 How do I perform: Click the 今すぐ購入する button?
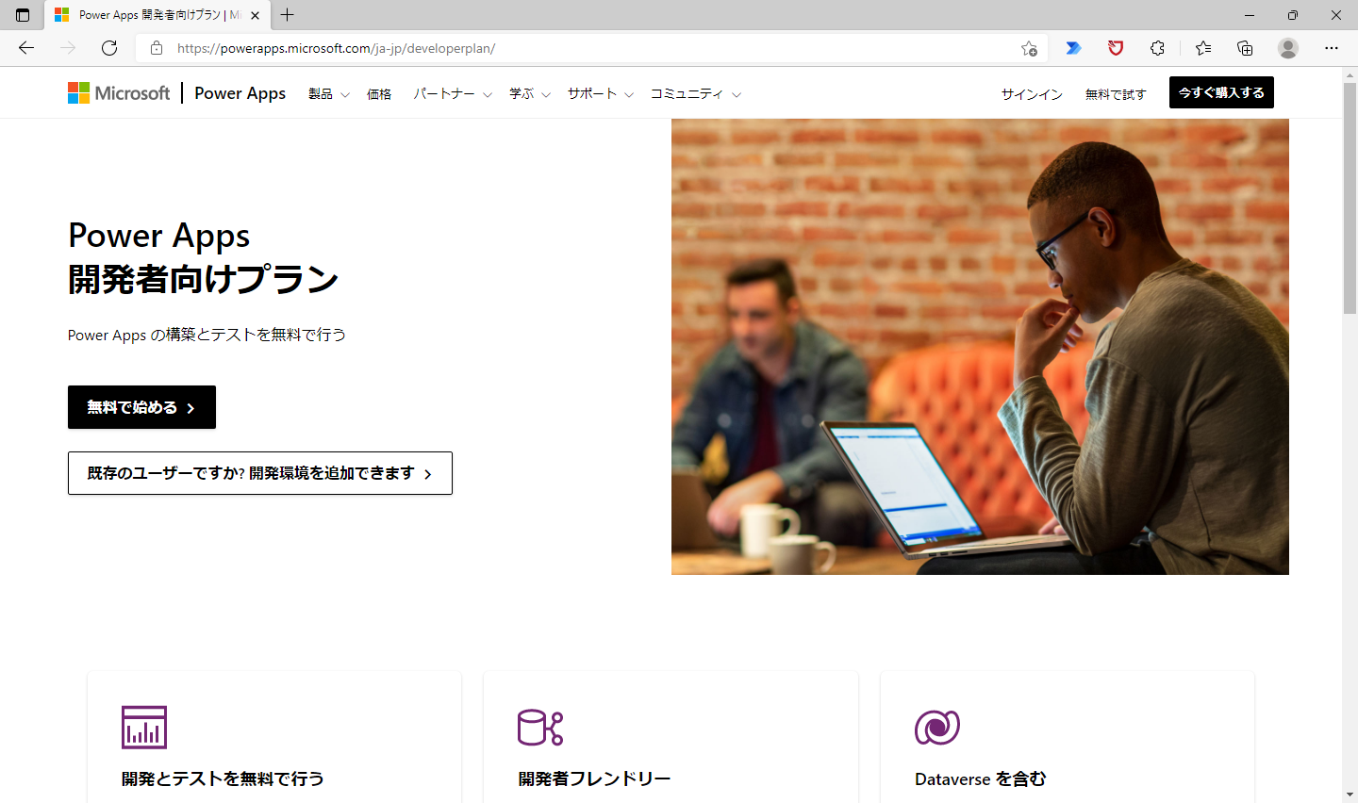point(1221,92)
